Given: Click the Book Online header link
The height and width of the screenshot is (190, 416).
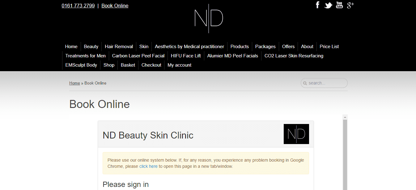Looking at the screenshot, I should [115, 6].
